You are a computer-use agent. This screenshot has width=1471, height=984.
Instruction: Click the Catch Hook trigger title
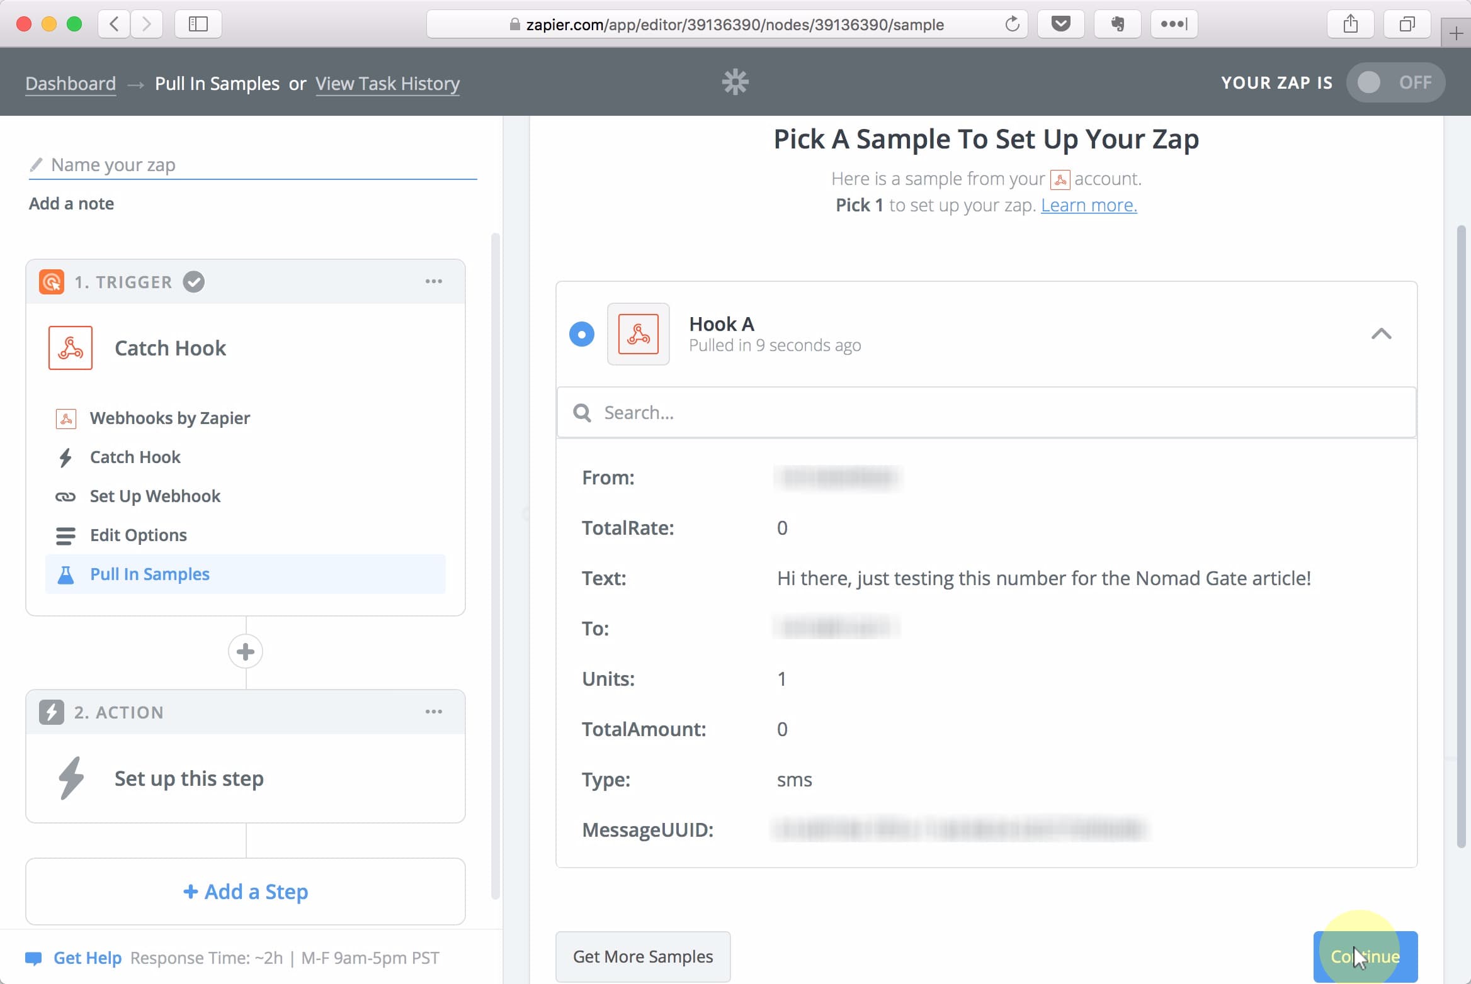170,348
